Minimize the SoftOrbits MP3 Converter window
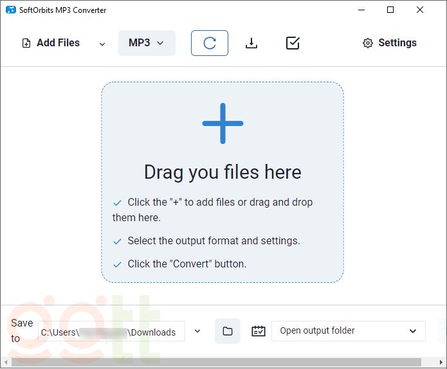The image size is (447, 369). (x=361, y=10)
